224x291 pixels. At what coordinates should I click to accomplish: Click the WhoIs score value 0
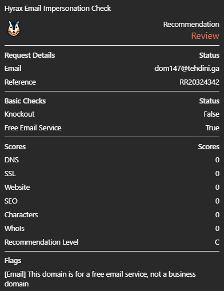[x=217, y=229]
